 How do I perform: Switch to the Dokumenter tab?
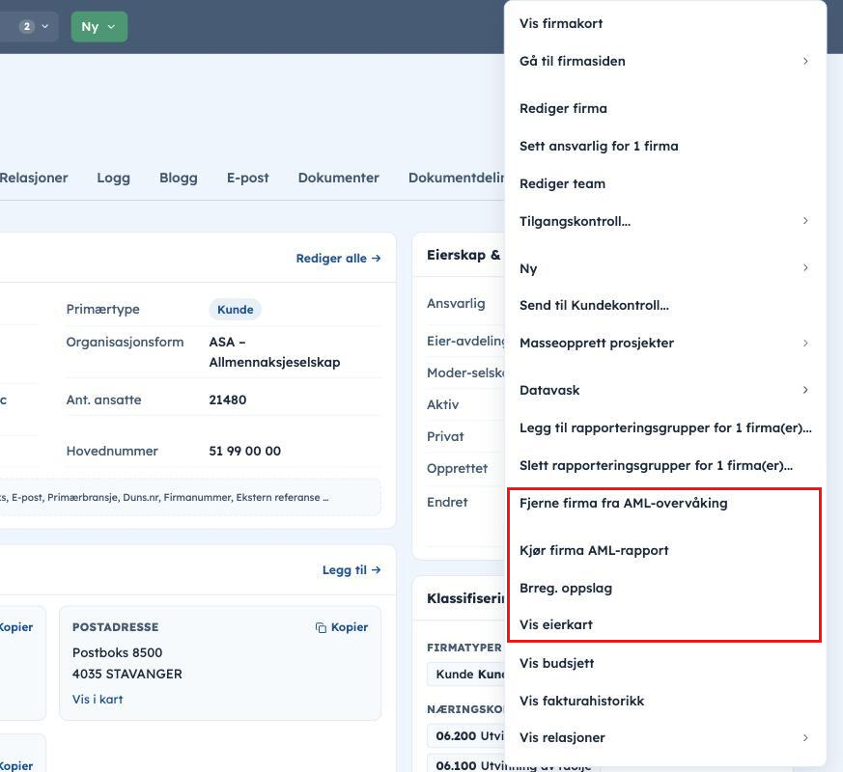pos(339,178)
